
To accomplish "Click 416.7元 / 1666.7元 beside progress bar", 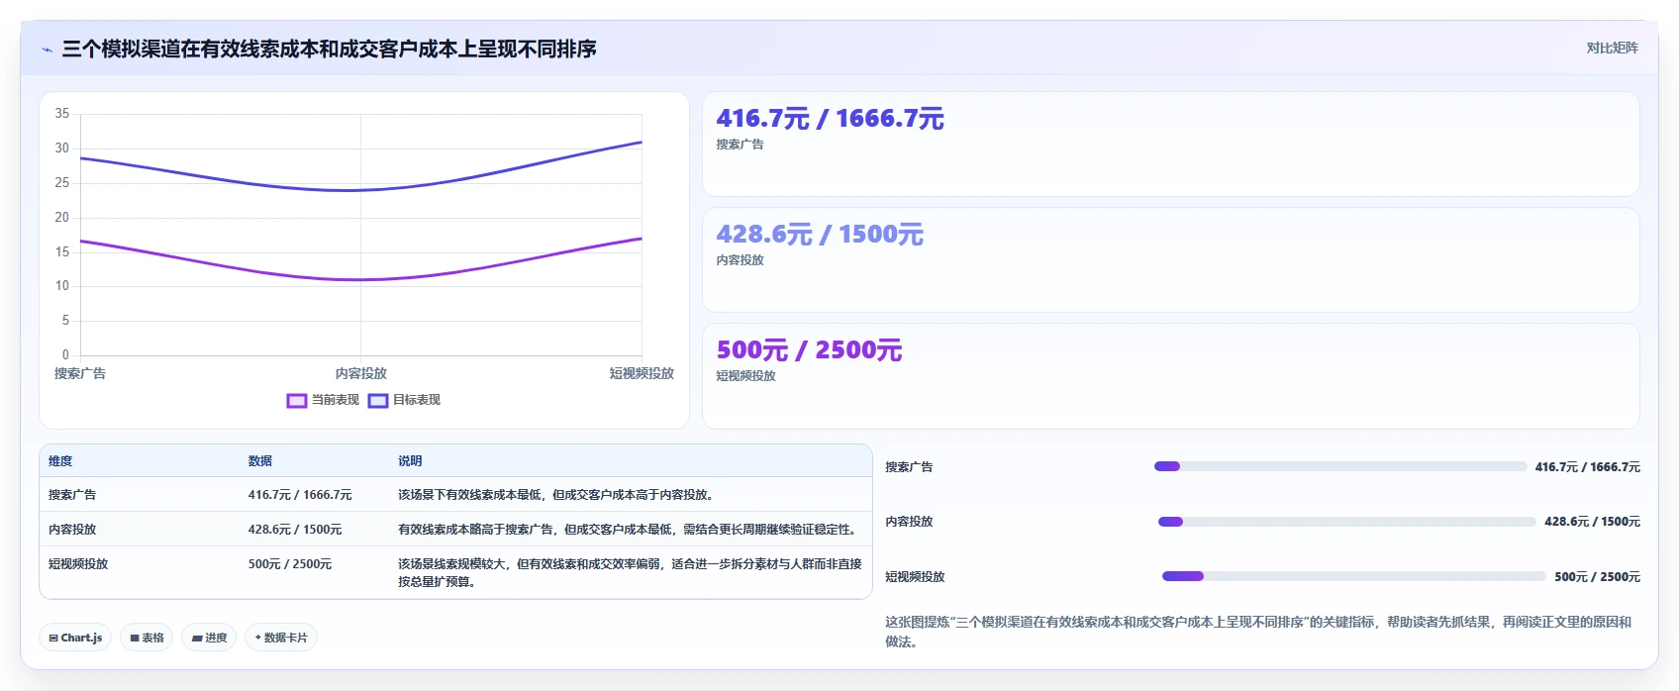I will [x=1588, y=467].
